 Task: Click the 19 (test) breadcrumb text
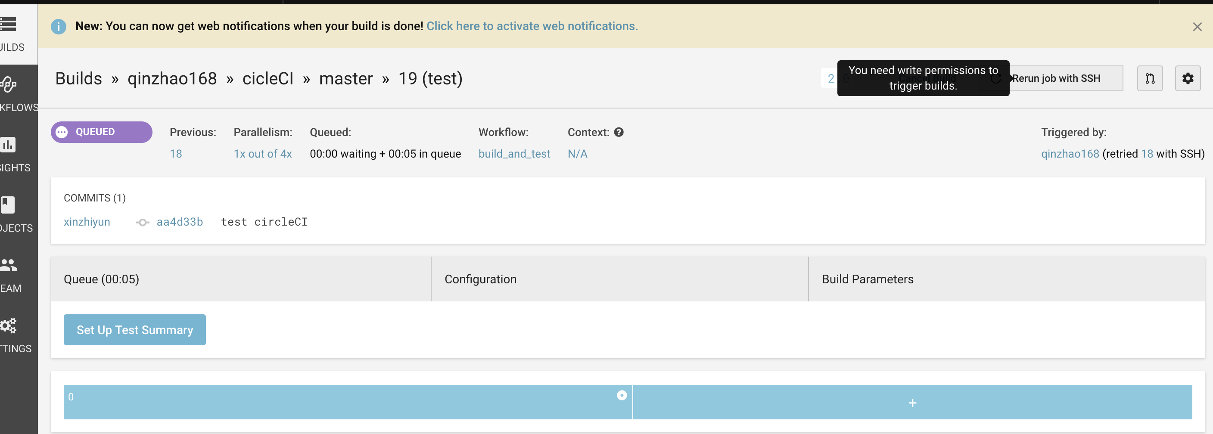[x=430, y=78]
